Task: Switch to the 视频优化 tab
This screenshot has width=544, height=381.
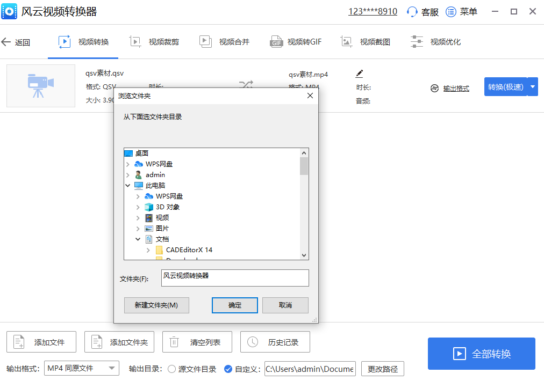Action: click(x=435, y=42)
